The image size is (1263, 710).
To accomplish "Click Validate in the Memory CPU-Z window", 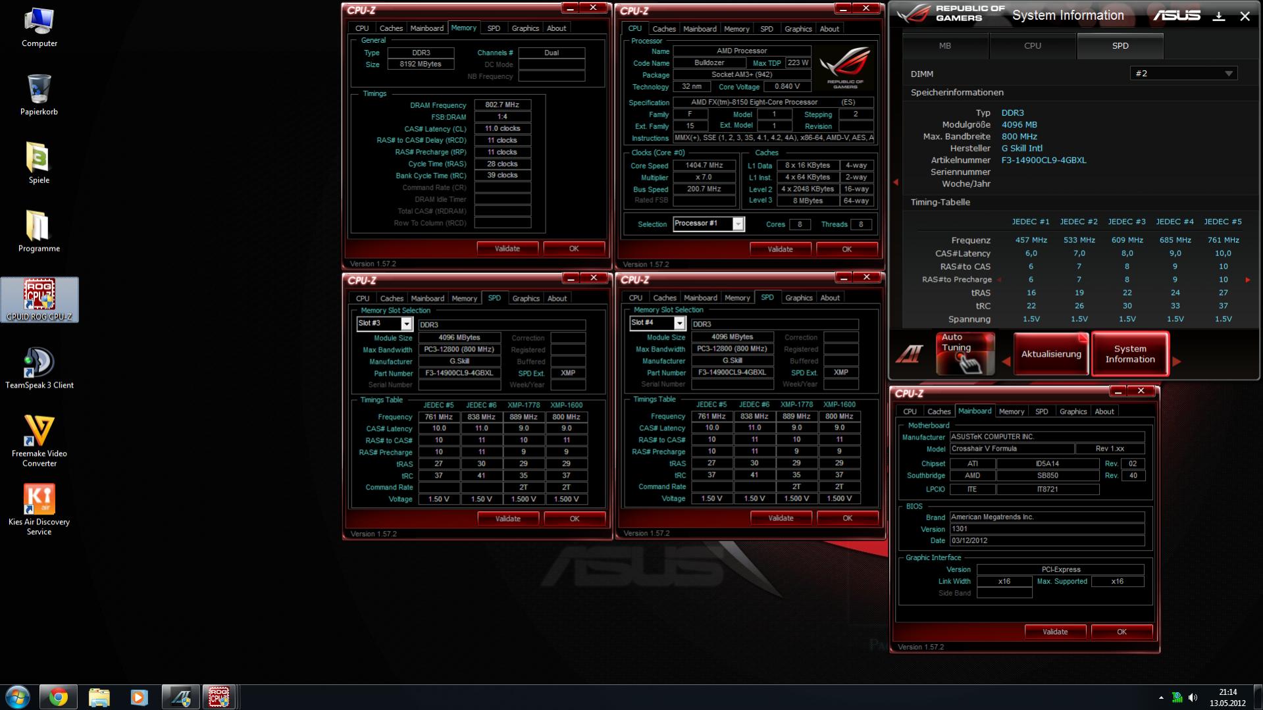I will (507, 249).
